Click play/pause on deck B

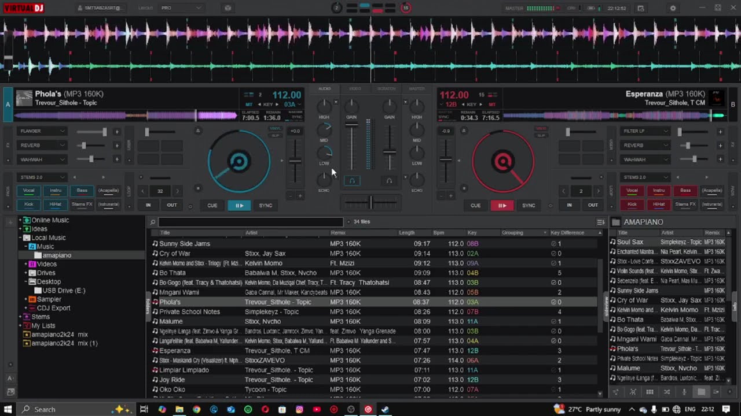(x=502, y=205)
